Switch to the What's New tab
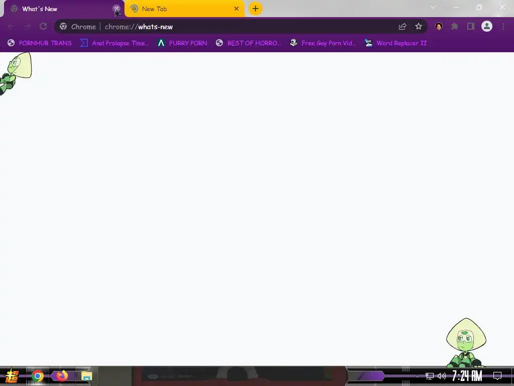 click(x=62, y=9)
